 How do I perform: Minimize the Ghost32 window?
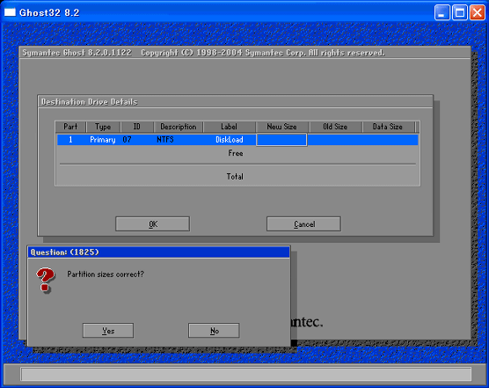[442, 12]
